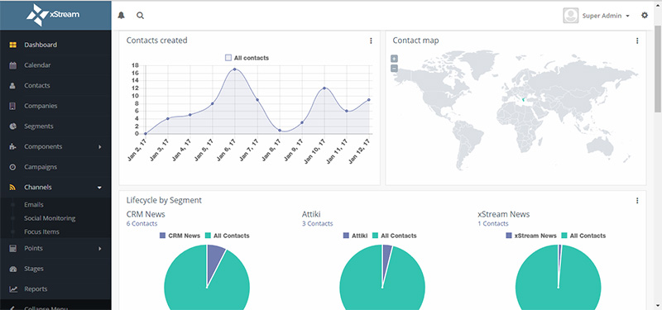This screenshot has height=310, width=662.
Task: Click the Campaigns clock icon
Action: [12, 167]
